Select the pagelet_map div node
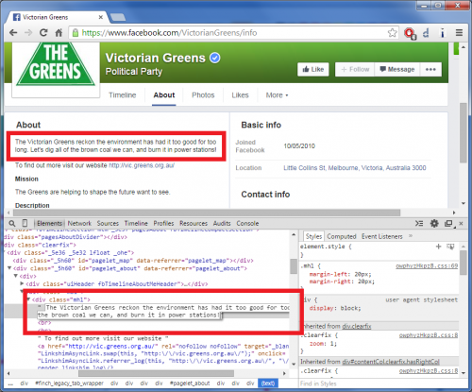 [x=133, y=261]
